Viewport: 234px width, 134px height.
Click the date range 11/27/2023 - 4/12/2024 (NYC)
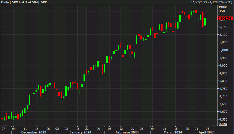[212, 2]
